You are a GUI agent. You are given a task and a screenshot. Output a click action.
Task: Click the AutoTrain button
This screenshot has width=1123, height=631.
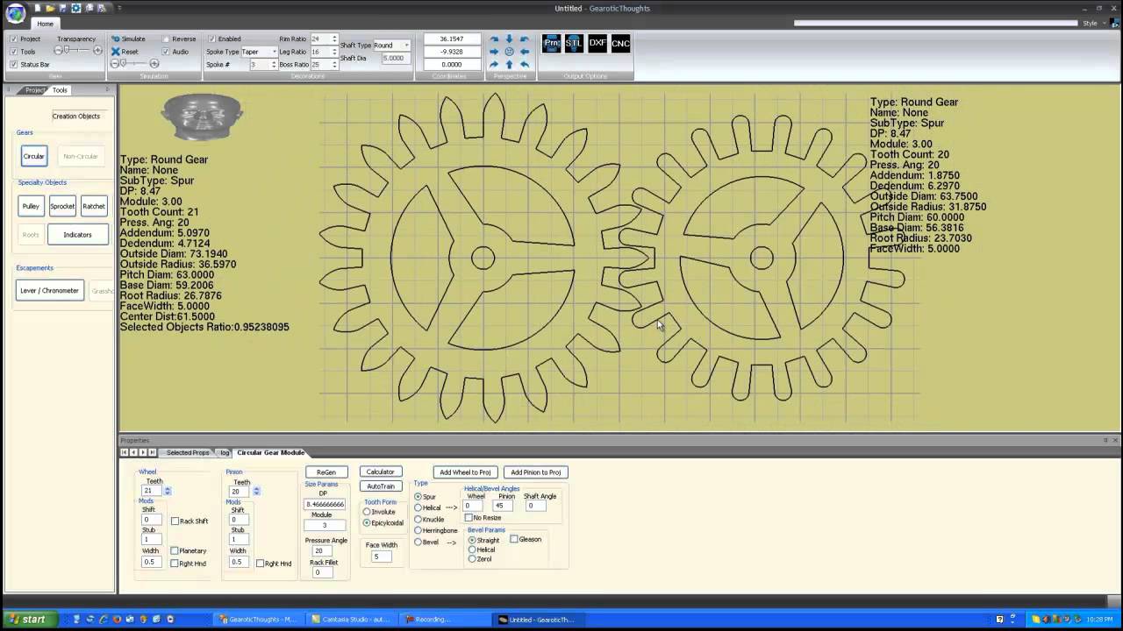[x=380, y=486]
